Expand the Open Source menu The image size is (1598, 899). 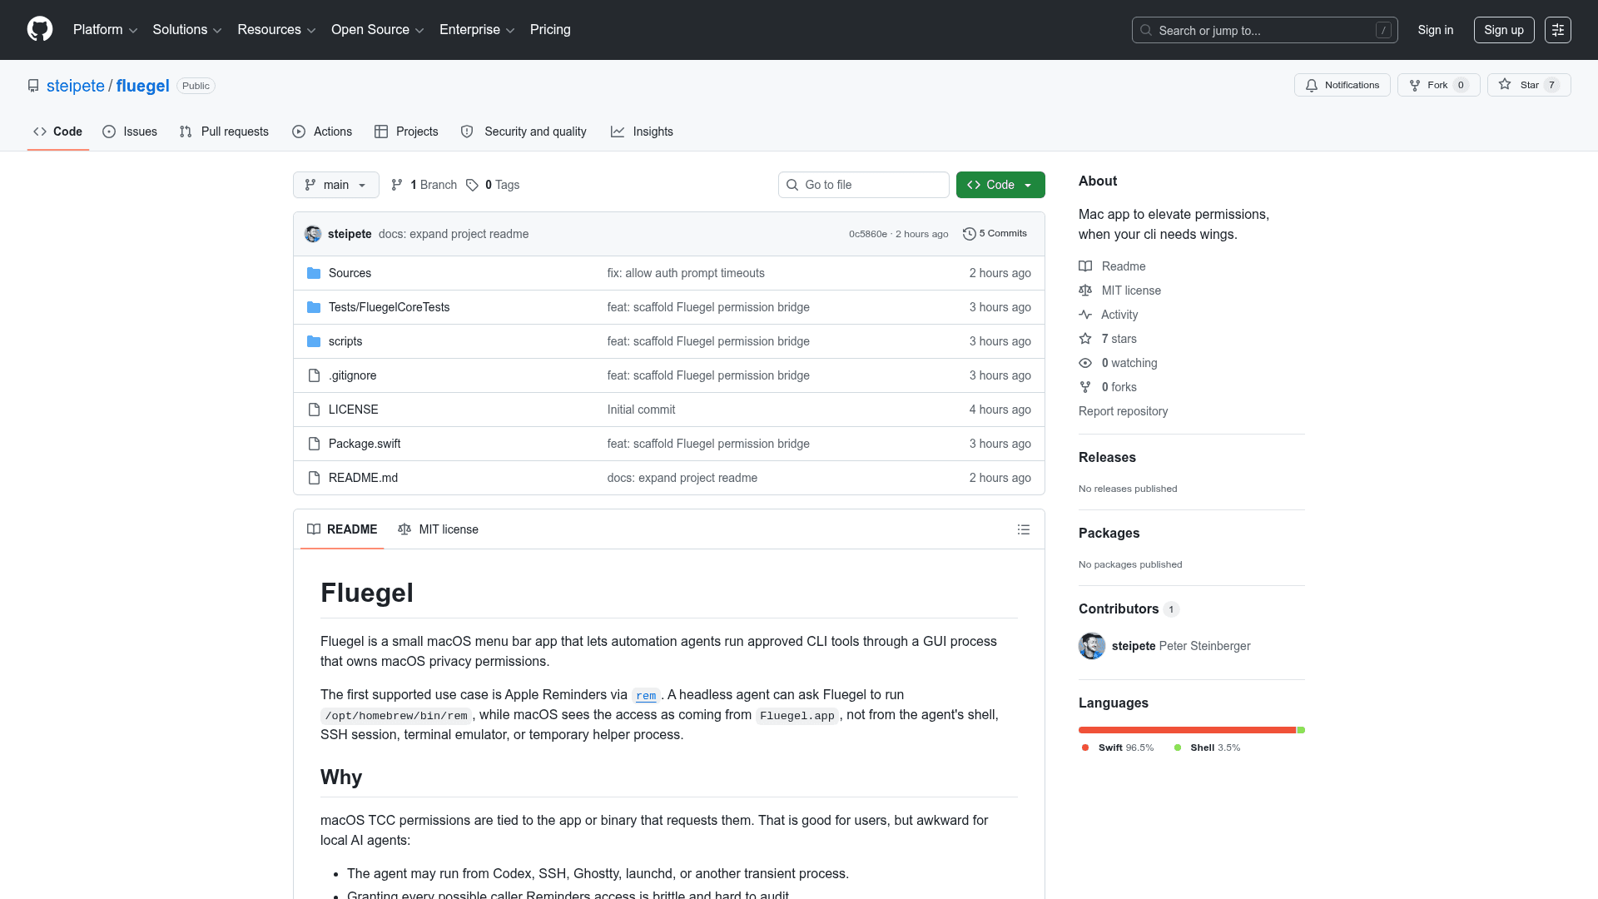pos(378,30)
